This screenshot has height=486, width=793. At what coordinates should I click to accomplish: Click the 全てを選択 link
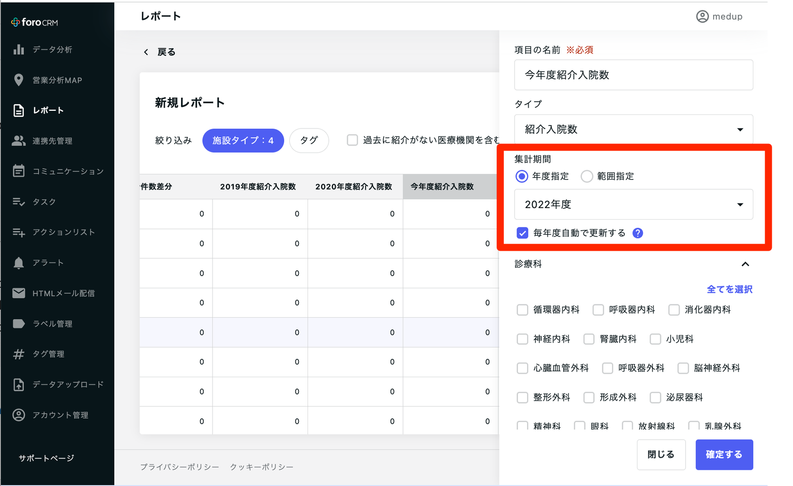coord(729,289)
